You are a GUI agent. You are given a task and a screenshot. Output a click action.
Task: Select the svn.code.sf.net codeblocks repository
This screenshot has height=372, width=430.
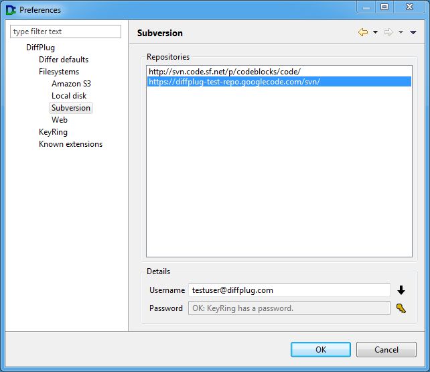click(x=279, y=72)
